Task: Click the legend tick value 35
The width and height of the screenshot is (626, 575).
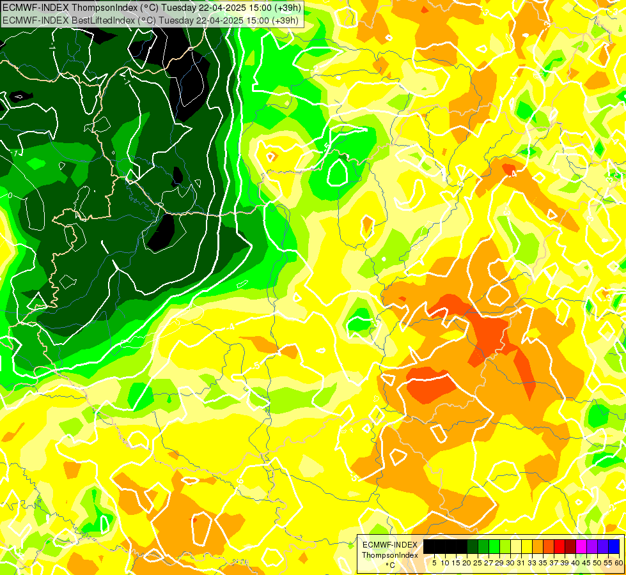Action: (543, 563)
